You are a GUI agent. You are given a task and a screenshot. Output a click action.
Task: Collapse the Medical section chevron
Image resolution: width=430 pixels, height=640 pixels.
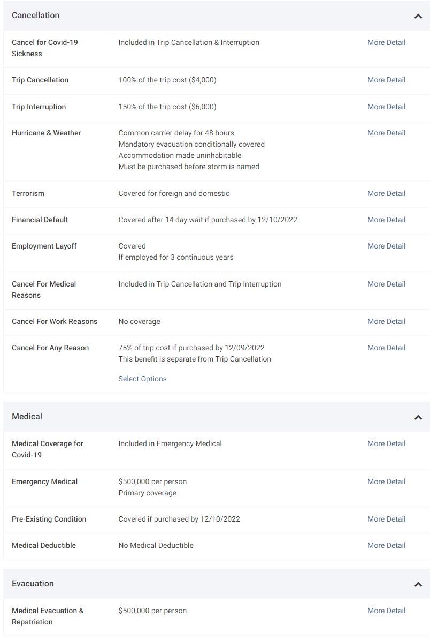[418, 417]
